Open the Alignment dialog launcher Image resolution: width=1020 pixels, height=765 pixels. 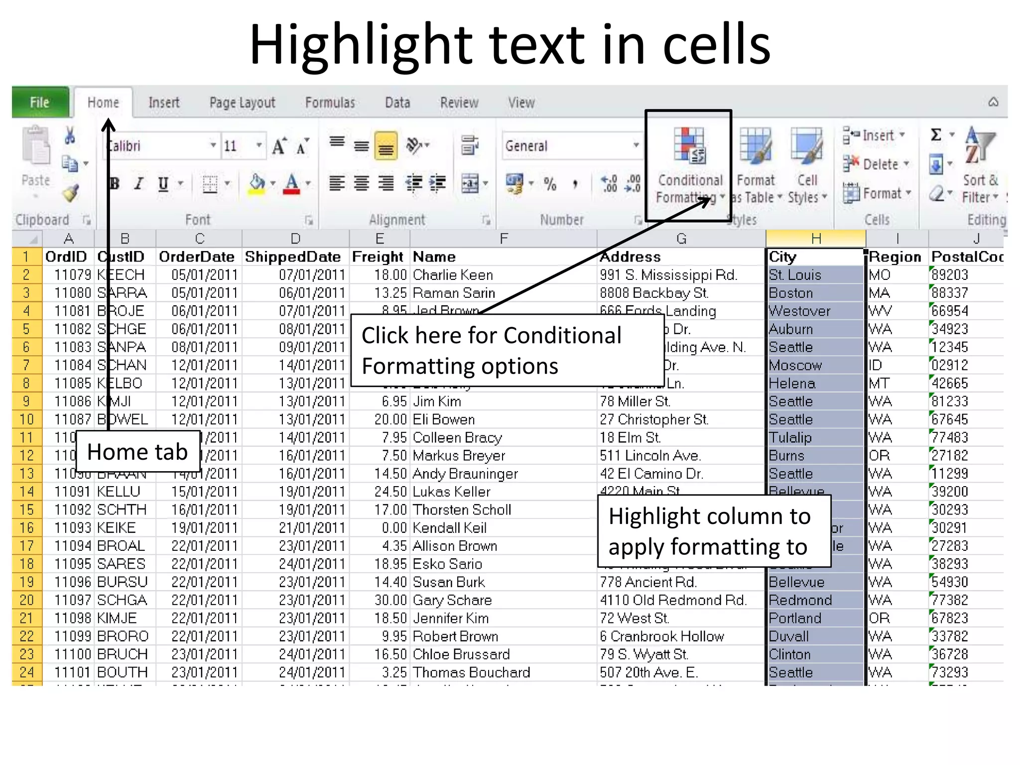click(486, 220)
